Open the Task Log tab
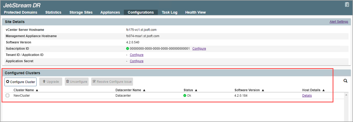 coord(169,12)
